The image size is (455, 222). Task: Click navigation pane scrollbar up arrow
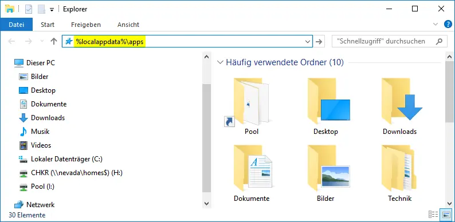(207, 57)
